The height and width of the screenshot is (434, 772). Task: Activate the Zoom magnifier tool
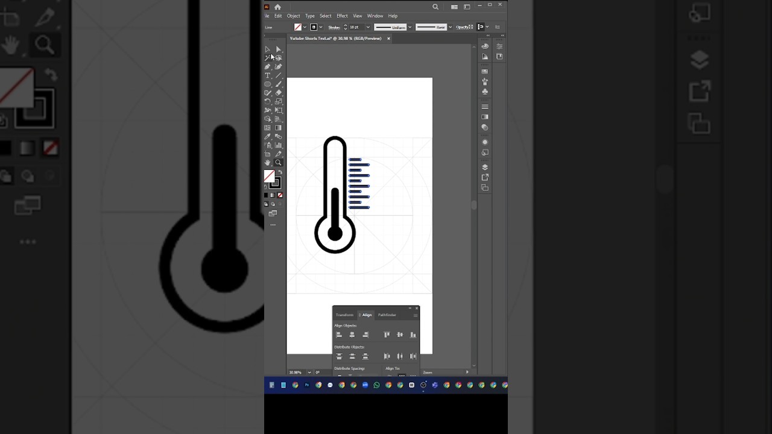tap(278, 162)
